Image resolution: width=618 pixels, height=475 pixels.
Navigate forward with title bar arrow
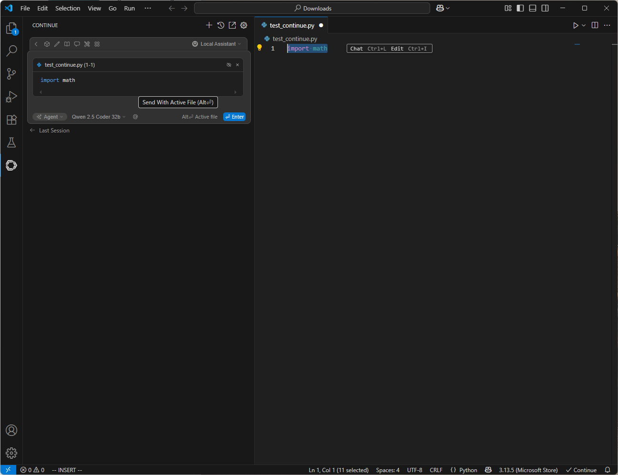(184, 8)
